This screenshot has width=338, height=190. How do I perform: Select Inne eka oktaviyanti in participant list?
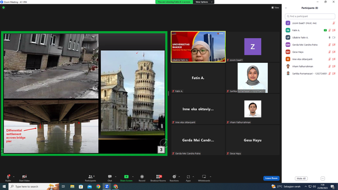click(x=310, y=59)
